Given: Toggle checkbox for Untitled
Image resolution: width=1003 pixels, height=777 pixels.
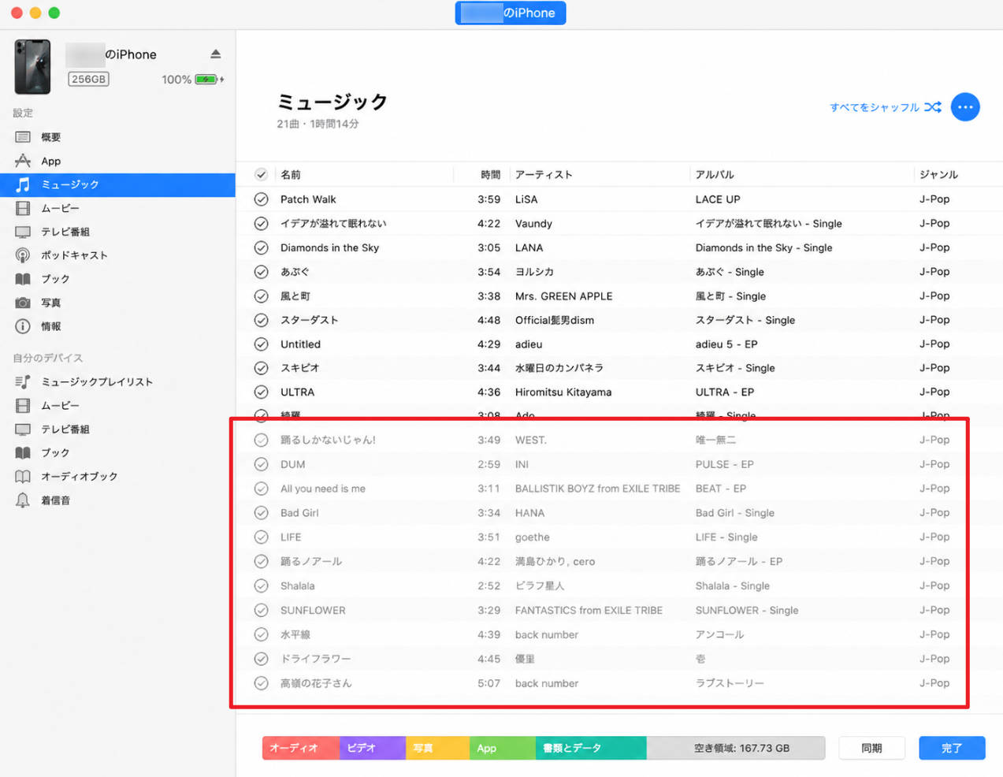Looking at the screenshot, I should pyautogui.click(x=261, y=344).
